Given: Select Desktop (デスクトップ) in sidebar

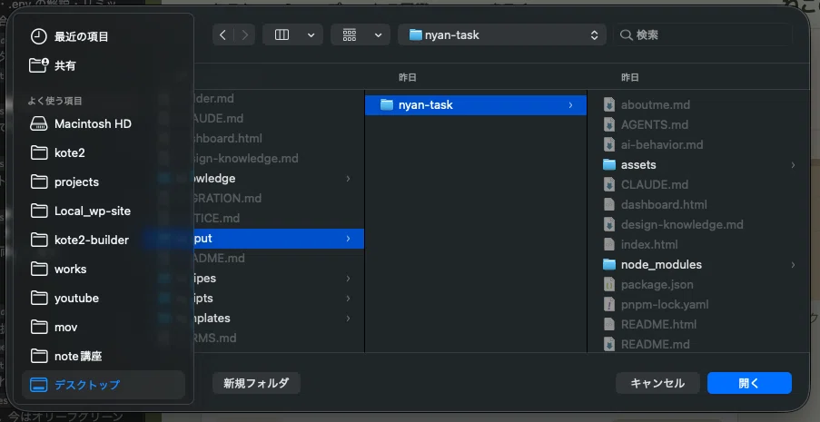Looking at the screenshot, I should (103, 385).
